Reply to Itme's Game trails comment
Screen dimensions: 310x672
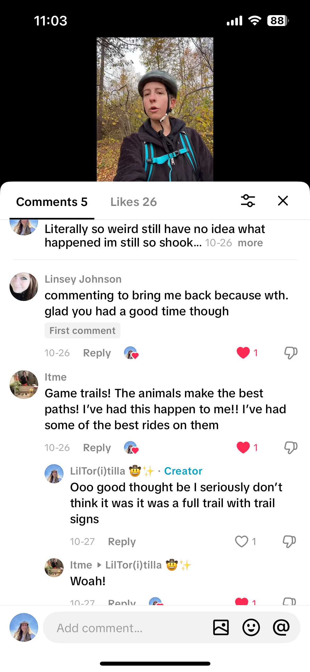[97, 448]
